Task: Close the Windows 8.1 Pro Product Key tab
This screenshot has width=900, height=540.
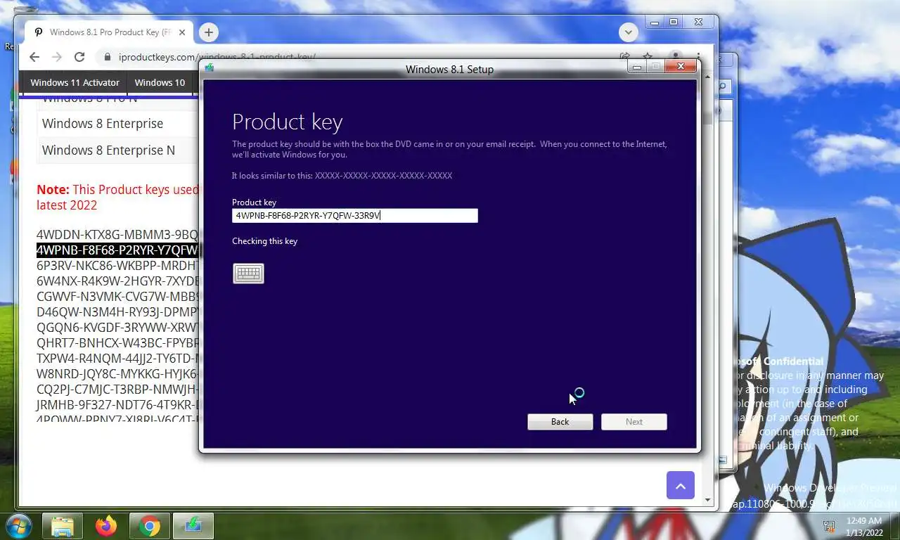Action: pos(182,32)
